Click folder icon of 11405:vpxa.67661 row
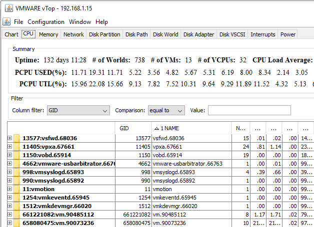 [x=17, y=147]
